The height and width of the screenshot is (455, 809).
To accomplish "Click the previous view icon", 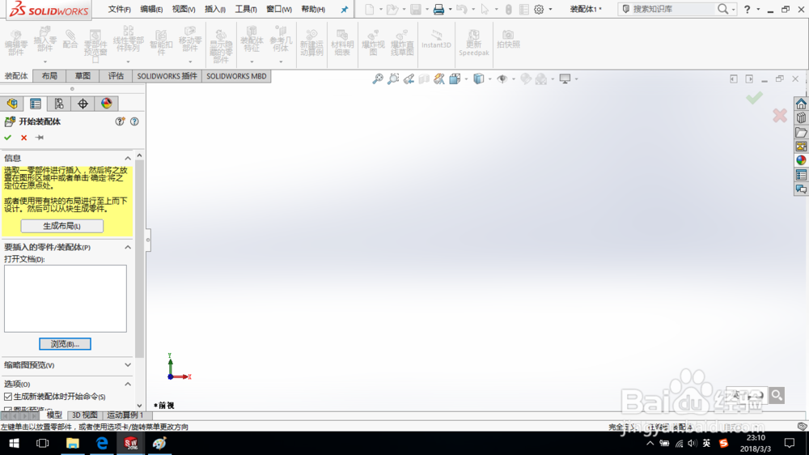I will [x=409, y=79].
